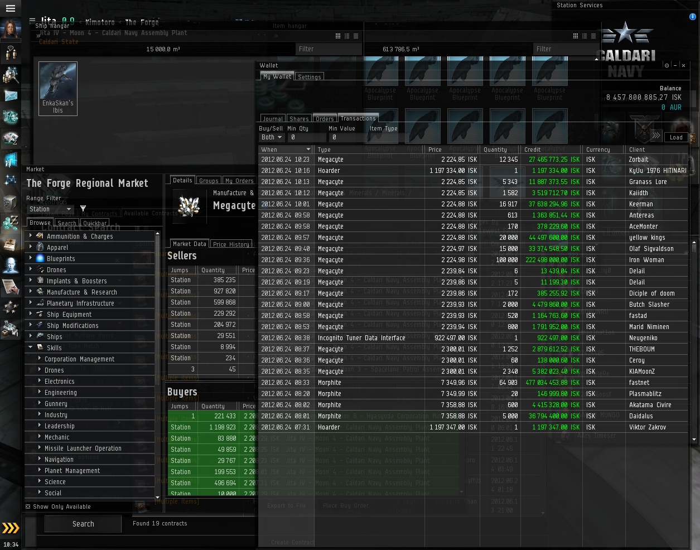Open the market Search tab

pyautogui.click(x=67, y=223)
